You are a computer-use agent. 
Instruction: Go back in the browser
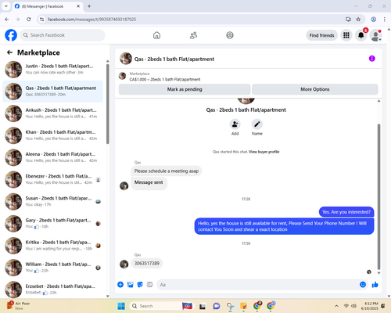tap(7, 20)
